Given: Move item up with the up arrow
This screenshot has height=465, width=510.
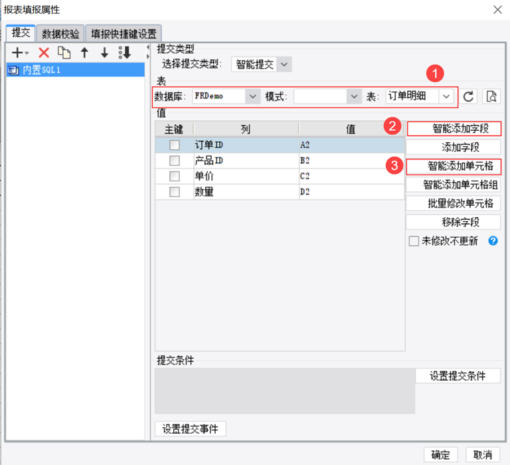Looking at the screenshot, I should 84,52.
